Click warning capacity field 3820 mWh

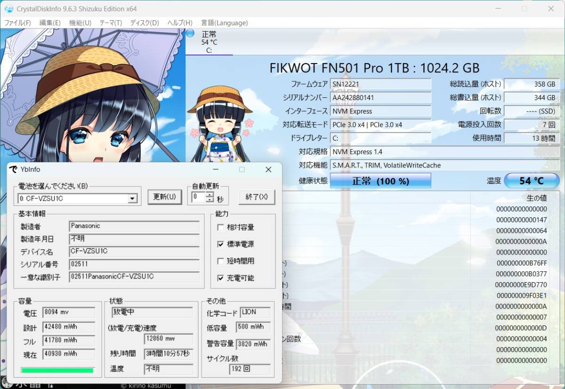253,344
